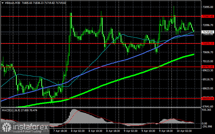Select the red 72567.45 price label
Image resolution: width=215 pixels, height=134 pixels.
tap(208, 16)
